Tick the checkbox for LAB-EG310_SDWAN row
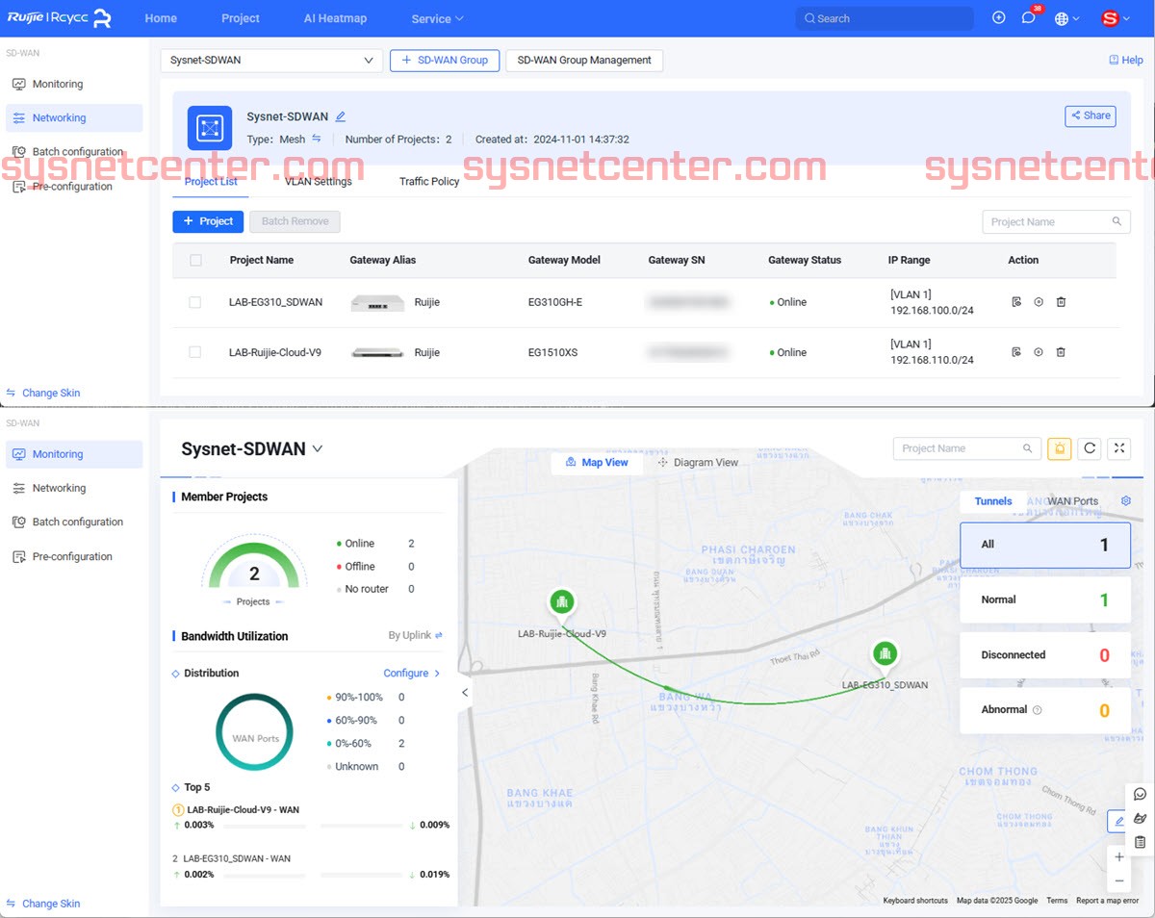This screenshot has width=1155, height=918. click(x=195, y=302)
